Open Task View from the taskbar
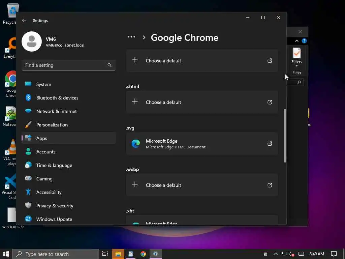 click(x=105, y=254)
